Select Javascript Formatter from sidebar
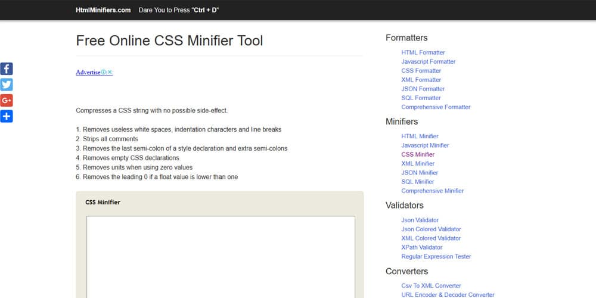This screenshot has width=596, height=298. 428,61
